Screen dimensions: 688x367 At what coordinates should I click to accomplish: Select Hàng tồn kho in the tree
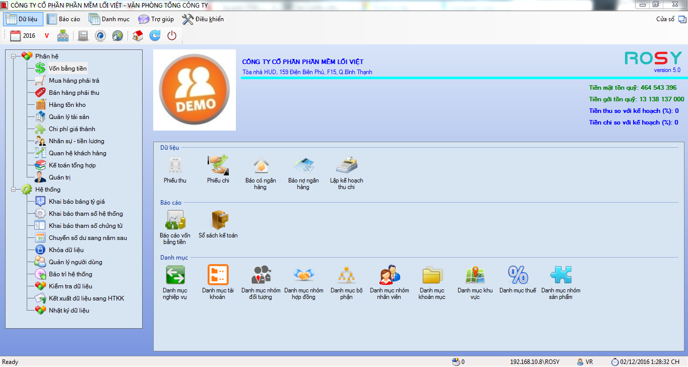tap(67, 105)
